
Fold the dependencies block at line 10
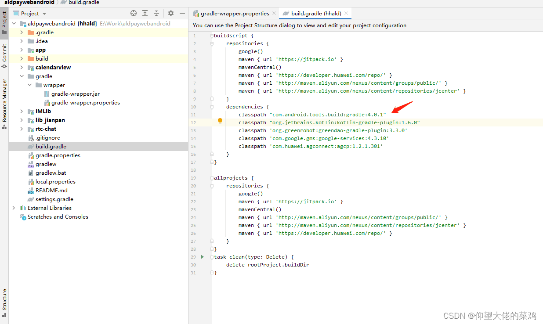tap(212, 107)
